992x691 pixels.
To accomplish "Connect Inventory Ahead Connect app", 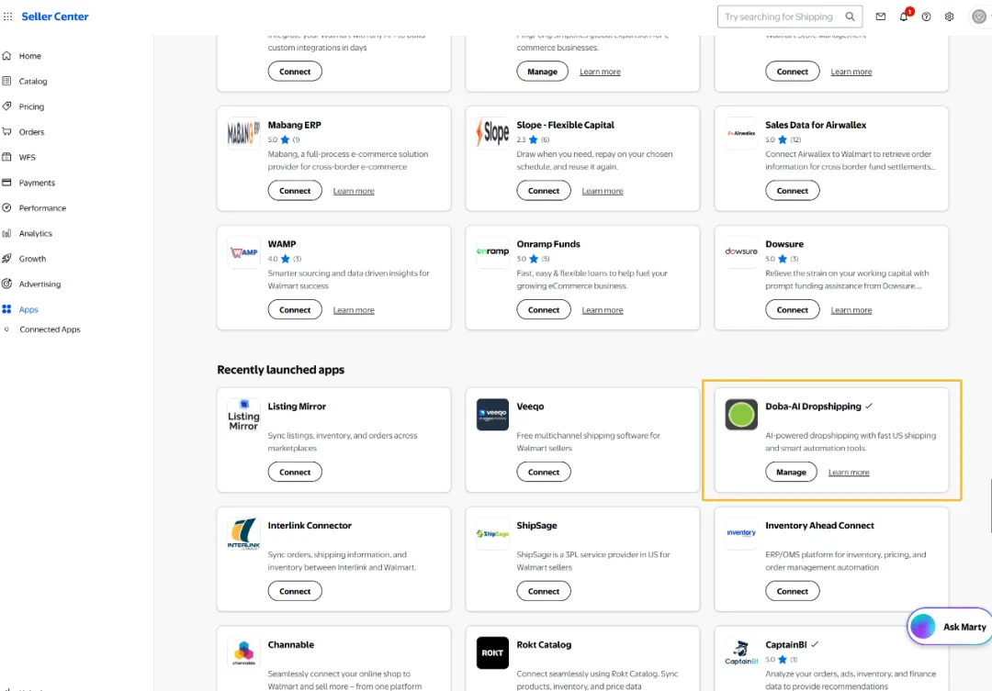I will 792,591.
